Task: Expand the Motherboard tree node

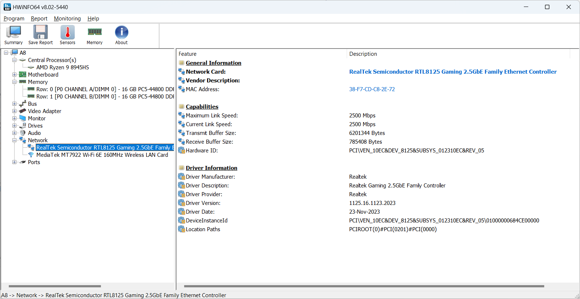Action: pyautogui.click(x=15, y=75)
